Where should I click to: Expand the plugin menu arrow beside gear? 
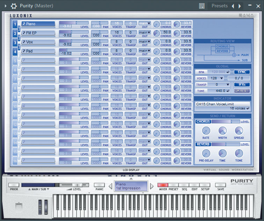coord(6,6)
